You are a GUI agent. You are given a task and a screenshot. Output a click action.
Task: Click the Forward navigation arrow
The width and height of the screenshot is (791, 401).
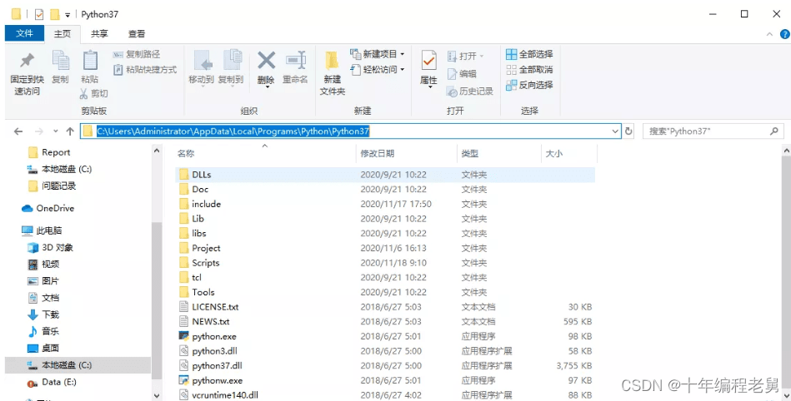39,131
